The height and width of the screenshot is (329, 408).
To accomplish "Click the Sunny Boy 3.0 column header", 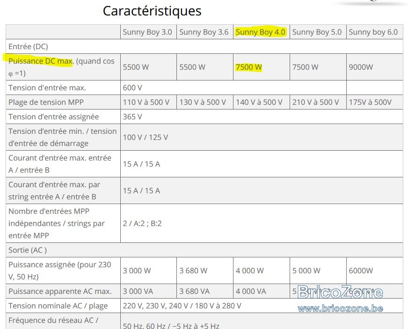I will [147, 32].
